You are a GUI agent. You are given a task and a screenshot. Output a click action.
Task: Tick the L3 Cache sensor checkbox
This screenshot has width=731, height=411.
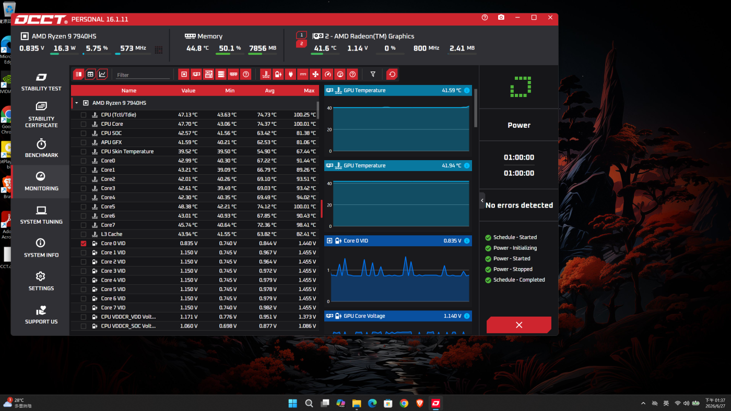[x=84, y=234]
